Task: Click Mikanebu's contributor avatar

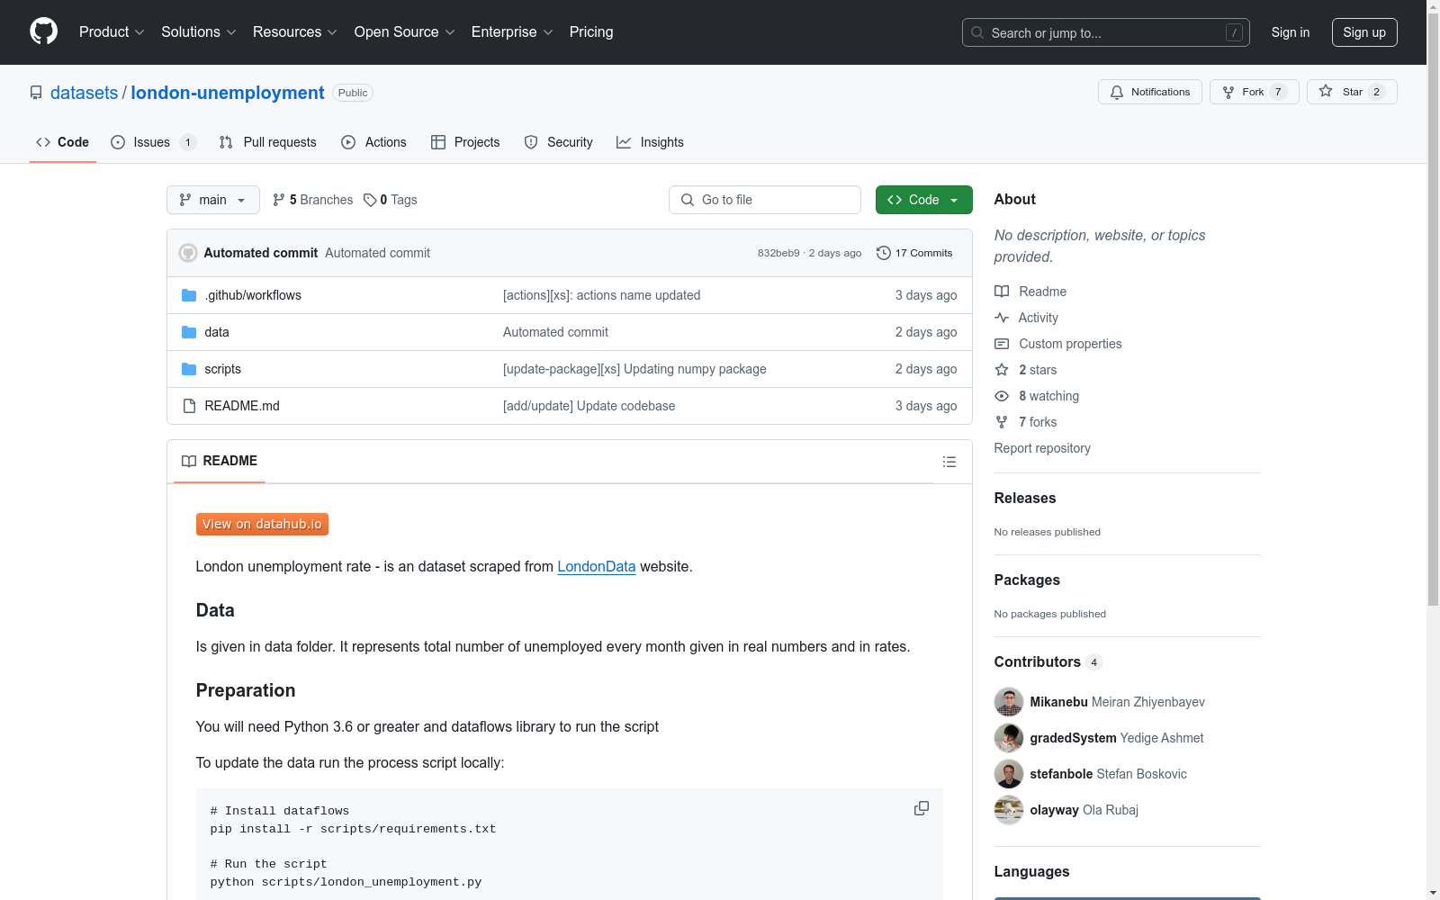Action: coord(1009,702)
